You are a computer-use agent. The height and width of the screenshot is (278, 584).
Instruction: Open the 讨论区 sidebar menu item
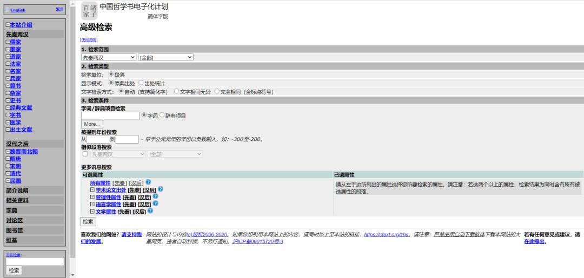coord(15,220)
